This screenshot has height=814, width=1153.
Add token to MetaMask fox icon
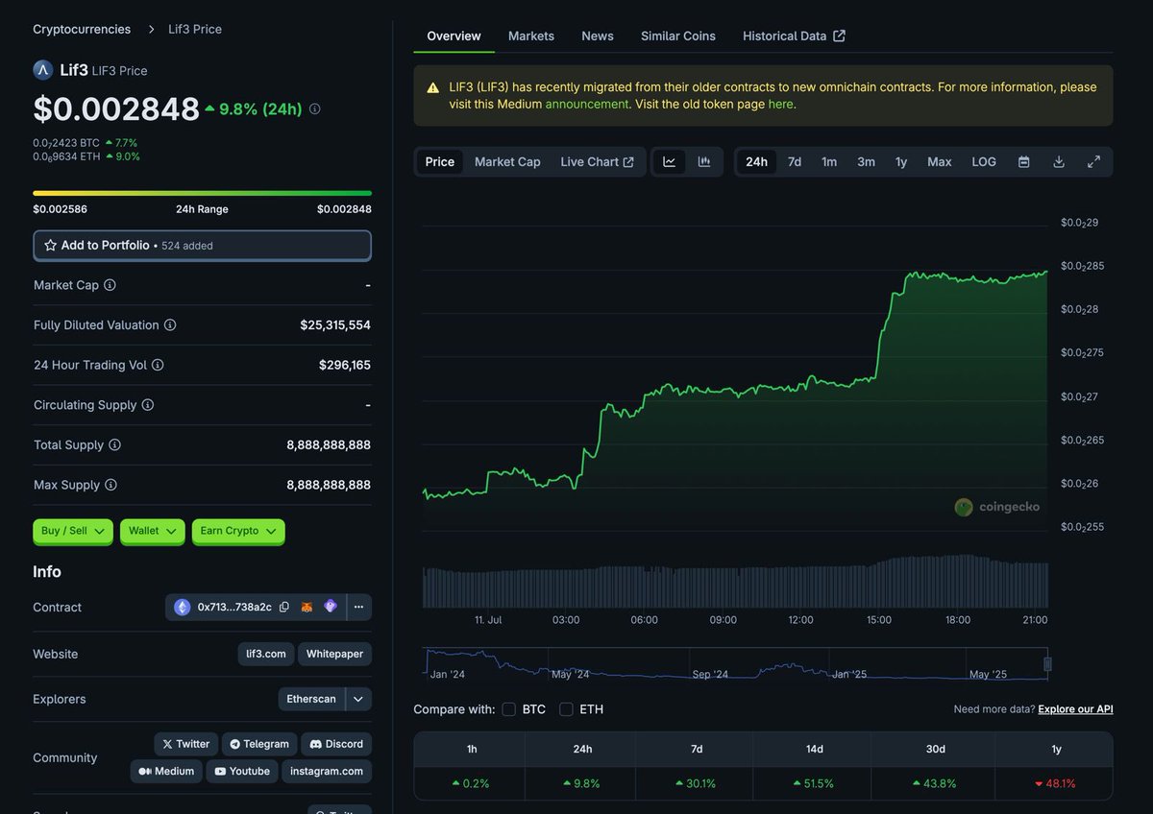point(307,608)
